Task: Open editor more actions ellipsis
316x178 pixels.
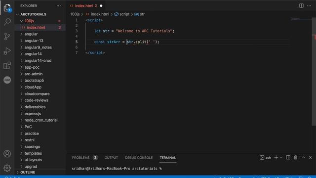Action: [x=309, y=5]
